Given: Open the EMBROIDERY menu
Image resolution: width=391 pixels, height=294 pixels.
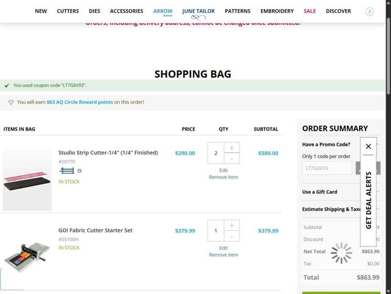Looking at the screenshot, I should click(x=277, y=11).
